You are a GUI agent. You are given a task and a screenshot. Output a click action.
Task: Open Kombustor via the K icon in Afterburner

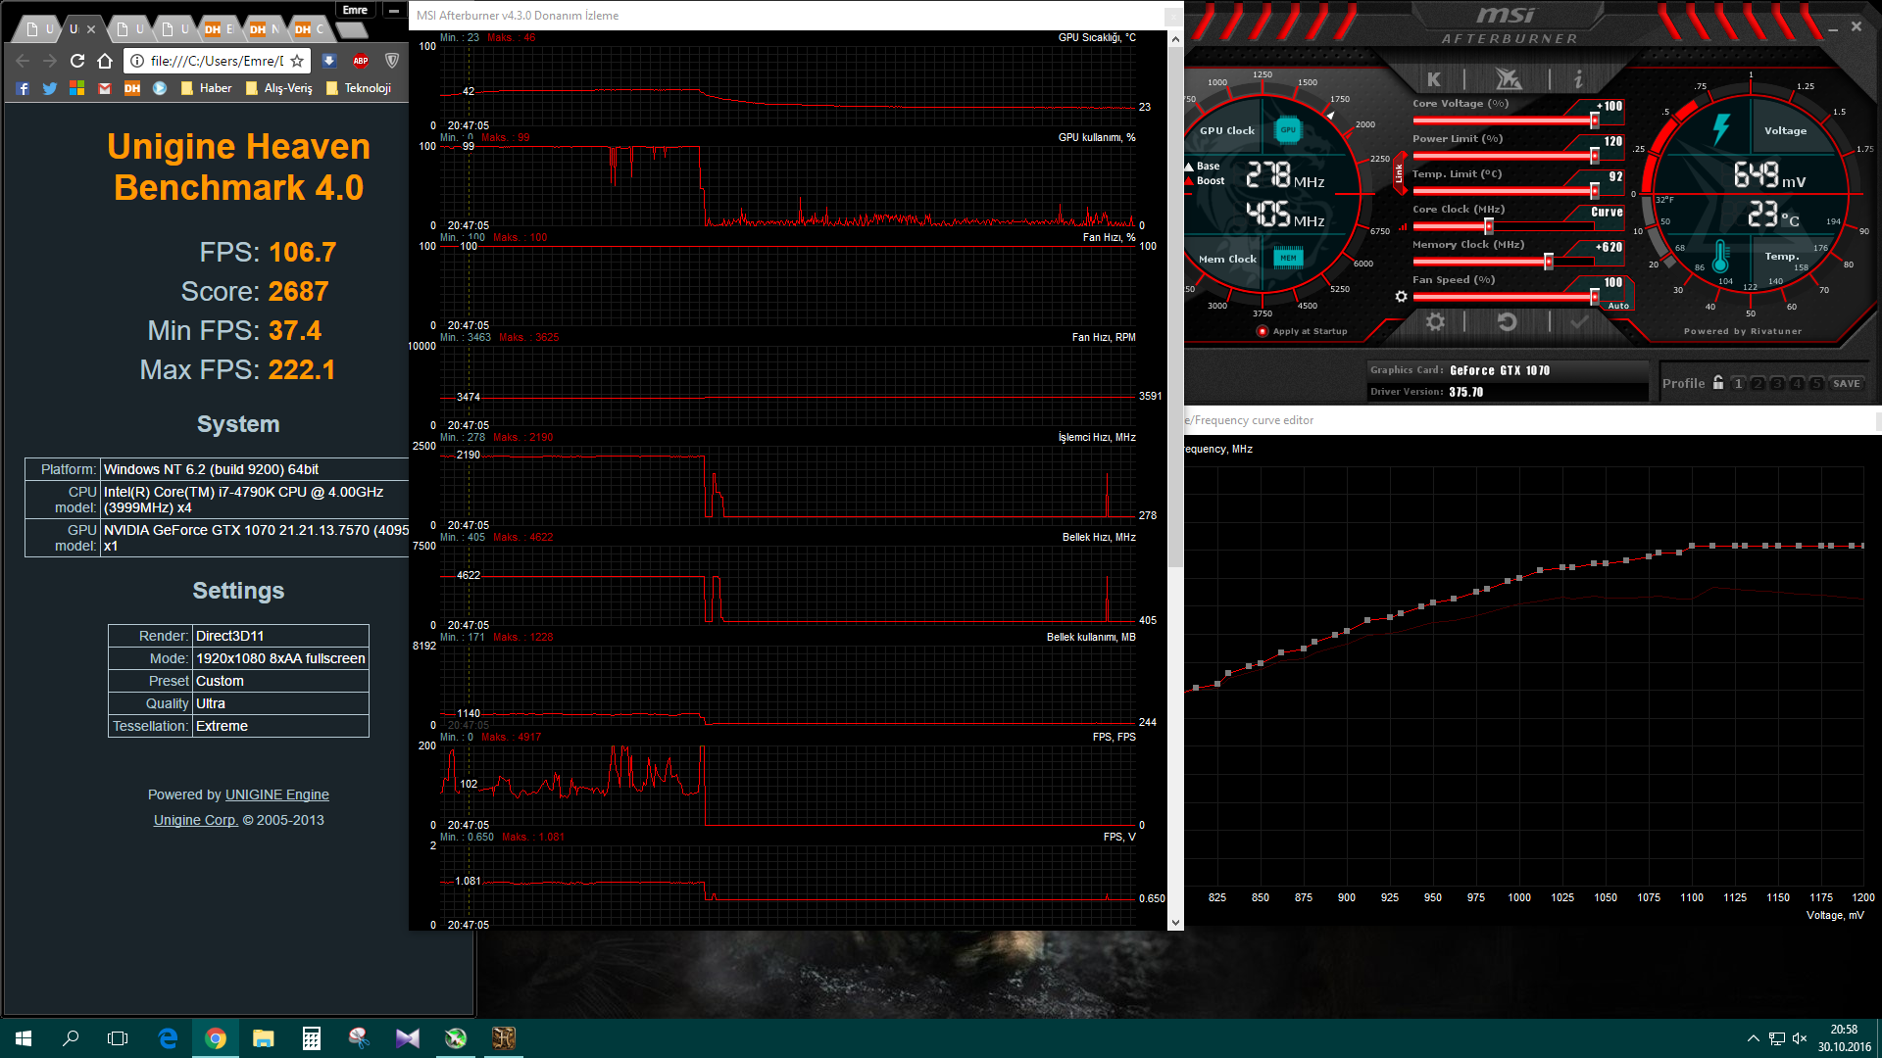pyautogui.click(x=1434, y=79)
